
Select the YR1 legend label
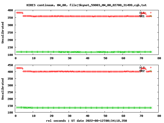tap(142, 16)
